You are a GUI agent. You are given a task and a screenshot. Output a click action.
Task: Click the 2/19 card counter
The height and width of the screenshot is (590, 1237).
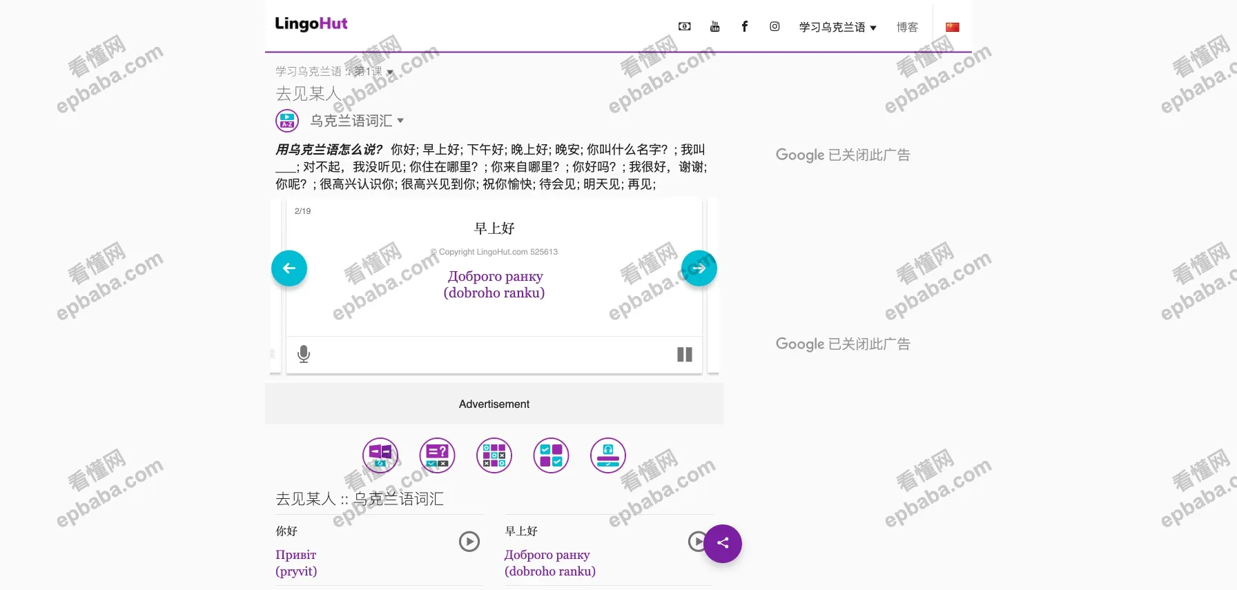[x=302, y=211]
